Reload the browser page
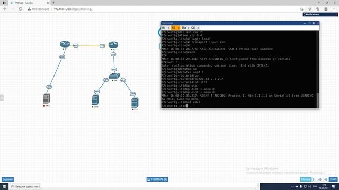 [20, 9]
